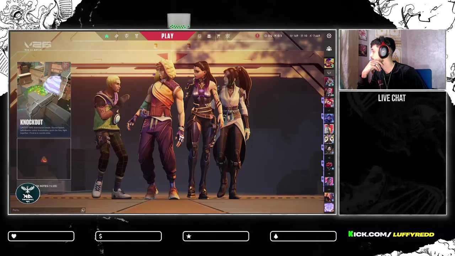Expand the +1 hidden friends group
The image size is (455, 256).
coord(329,111)
